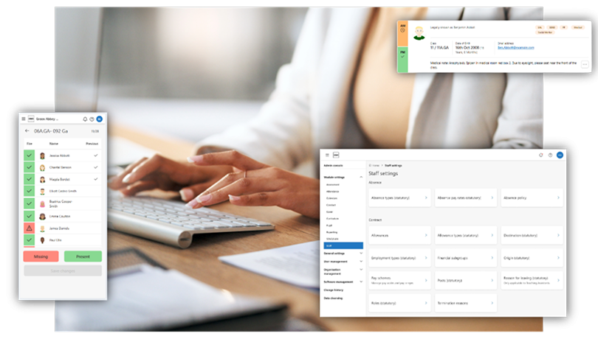The width and height of the screenshot is (598, 339).
Task: Click Benjamin Abbott's pupil avatar
Action: coord(419,32)
